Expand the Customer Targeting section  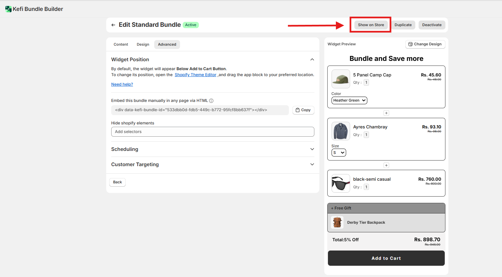[x=312, y=164]
